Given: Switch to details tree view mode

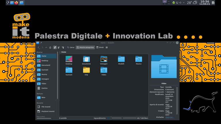Looking at the screenshot, I should (62, 47).
